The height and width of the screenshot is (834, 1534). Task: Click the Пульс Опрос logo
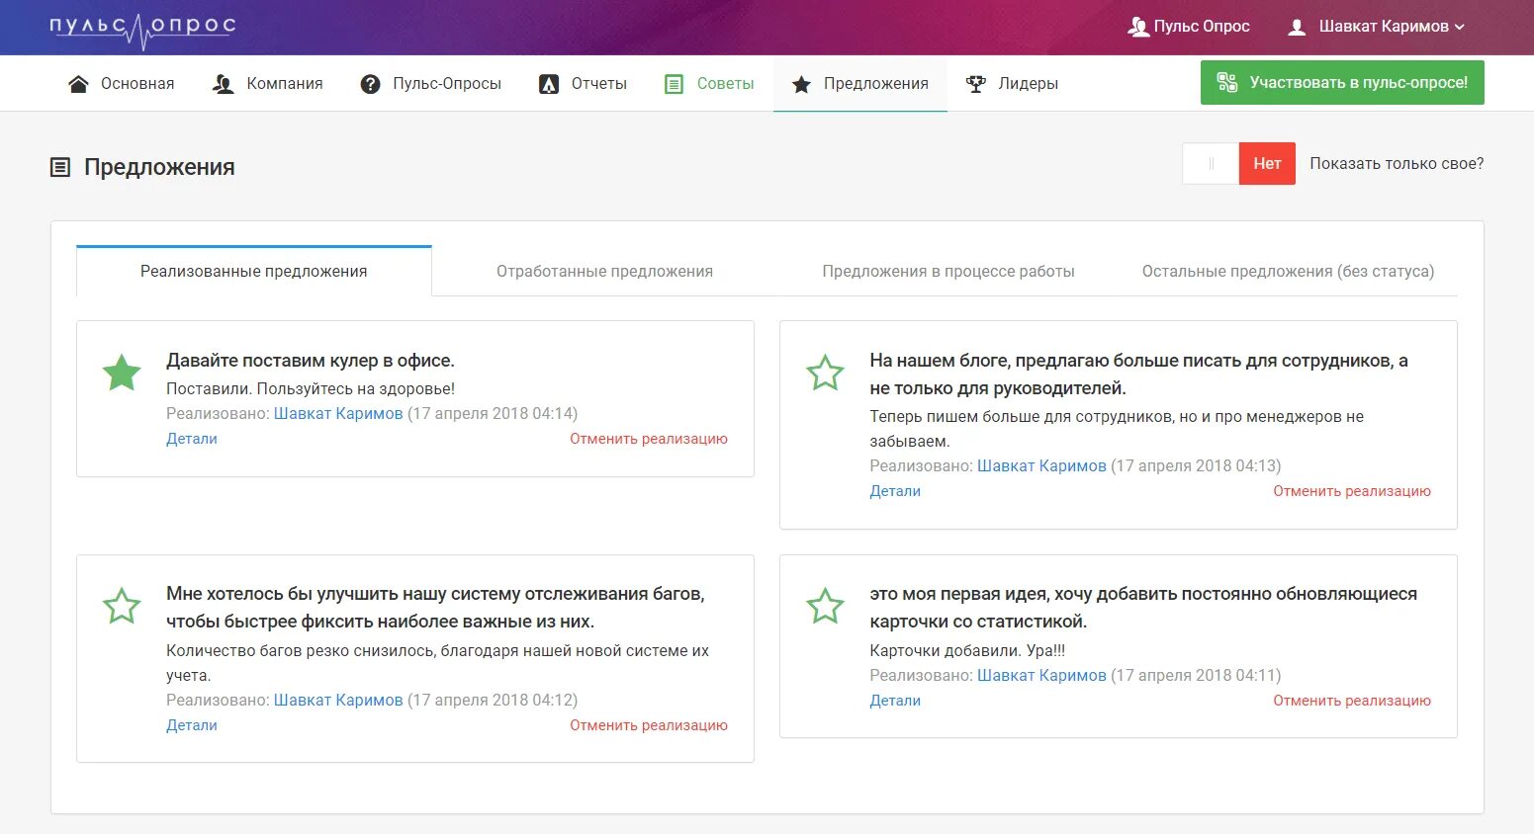142,29
